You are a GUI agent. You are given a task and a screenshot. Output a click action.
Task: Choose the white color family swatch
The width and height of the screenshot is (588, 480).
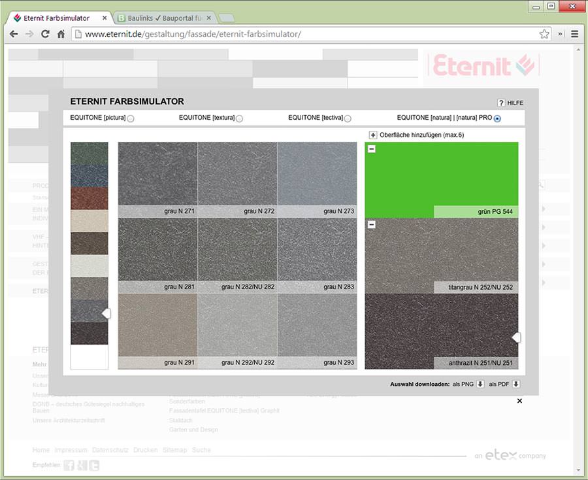point(90,357)
